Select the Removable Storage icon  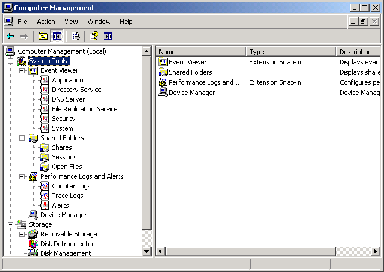coord(33,234)
